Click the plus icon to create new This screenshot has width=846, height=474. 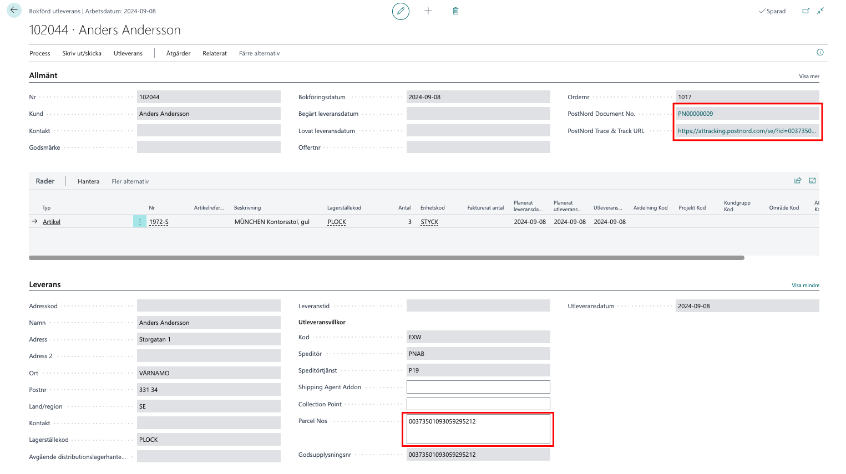pos(428,11)
